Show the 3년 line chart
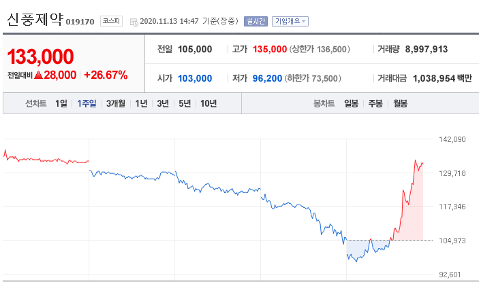The image size is (479, 282). (x=163, y=103)
